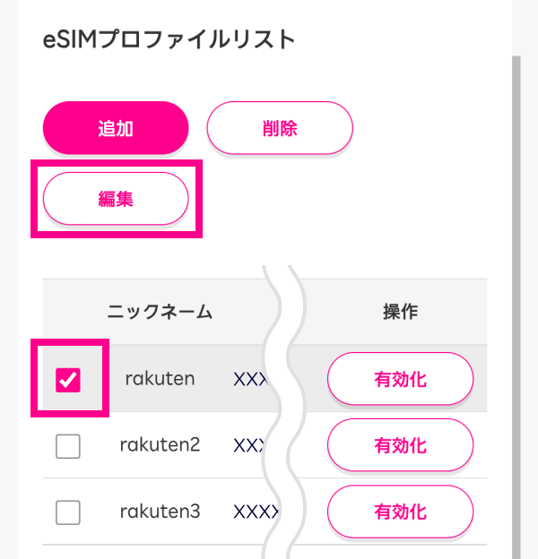
Task: Enable rakuten3 profile via 有効化 button
Action: (400, 513)
